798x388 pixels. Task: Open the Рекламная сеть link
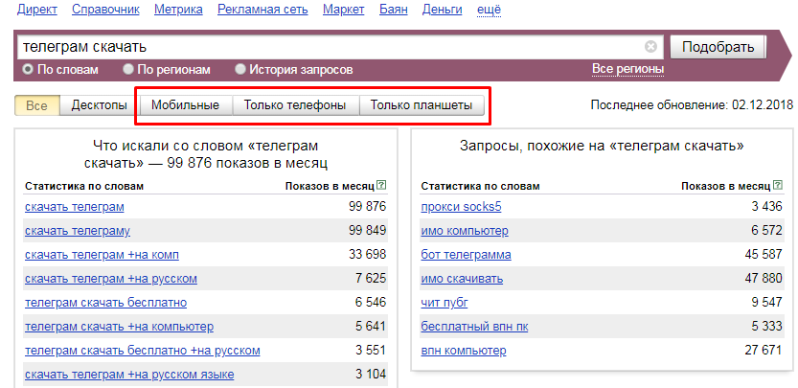pyautogui.click(x=262, y=10)
